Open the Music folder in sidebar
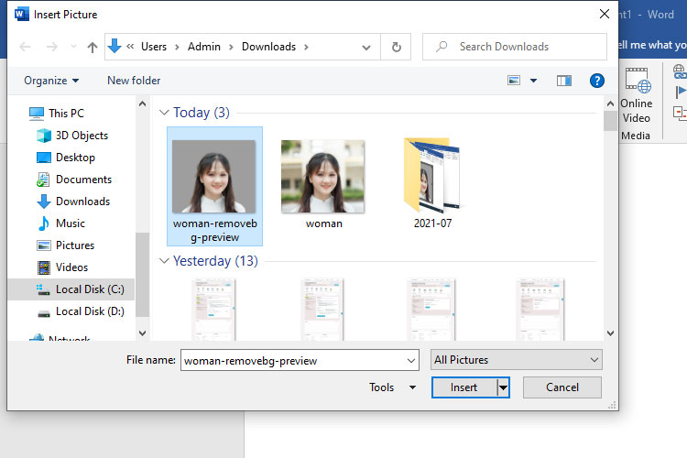This screenshot has width=687, height=458. (x=70, y=224)
